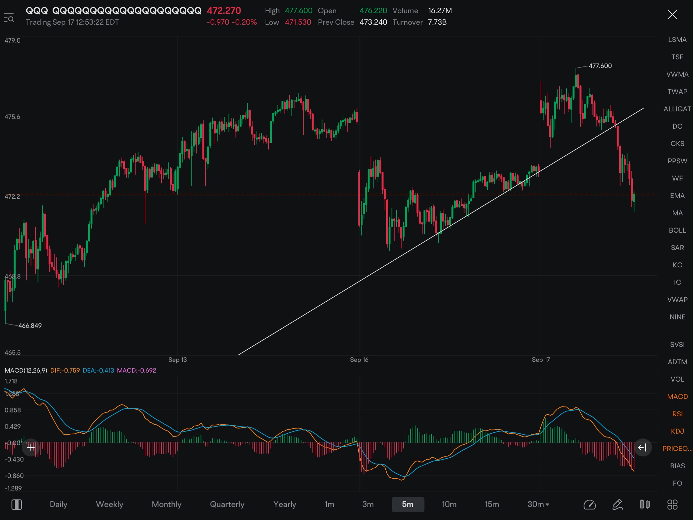Toggle the PRICEO sub-indicator
693x520 pixels.
(x=677, y=448)
